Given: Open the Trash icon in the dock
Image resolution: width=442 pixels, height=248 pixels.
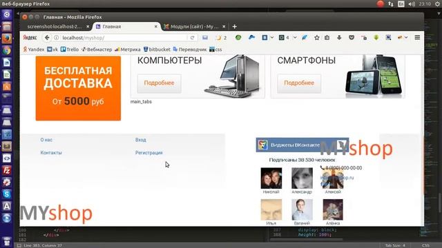Looking at the screenshot, I should point(7,242).
